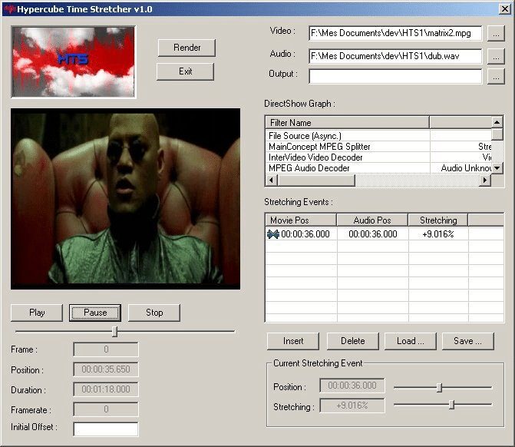Load stretching events from file

[x=411, y=341]
